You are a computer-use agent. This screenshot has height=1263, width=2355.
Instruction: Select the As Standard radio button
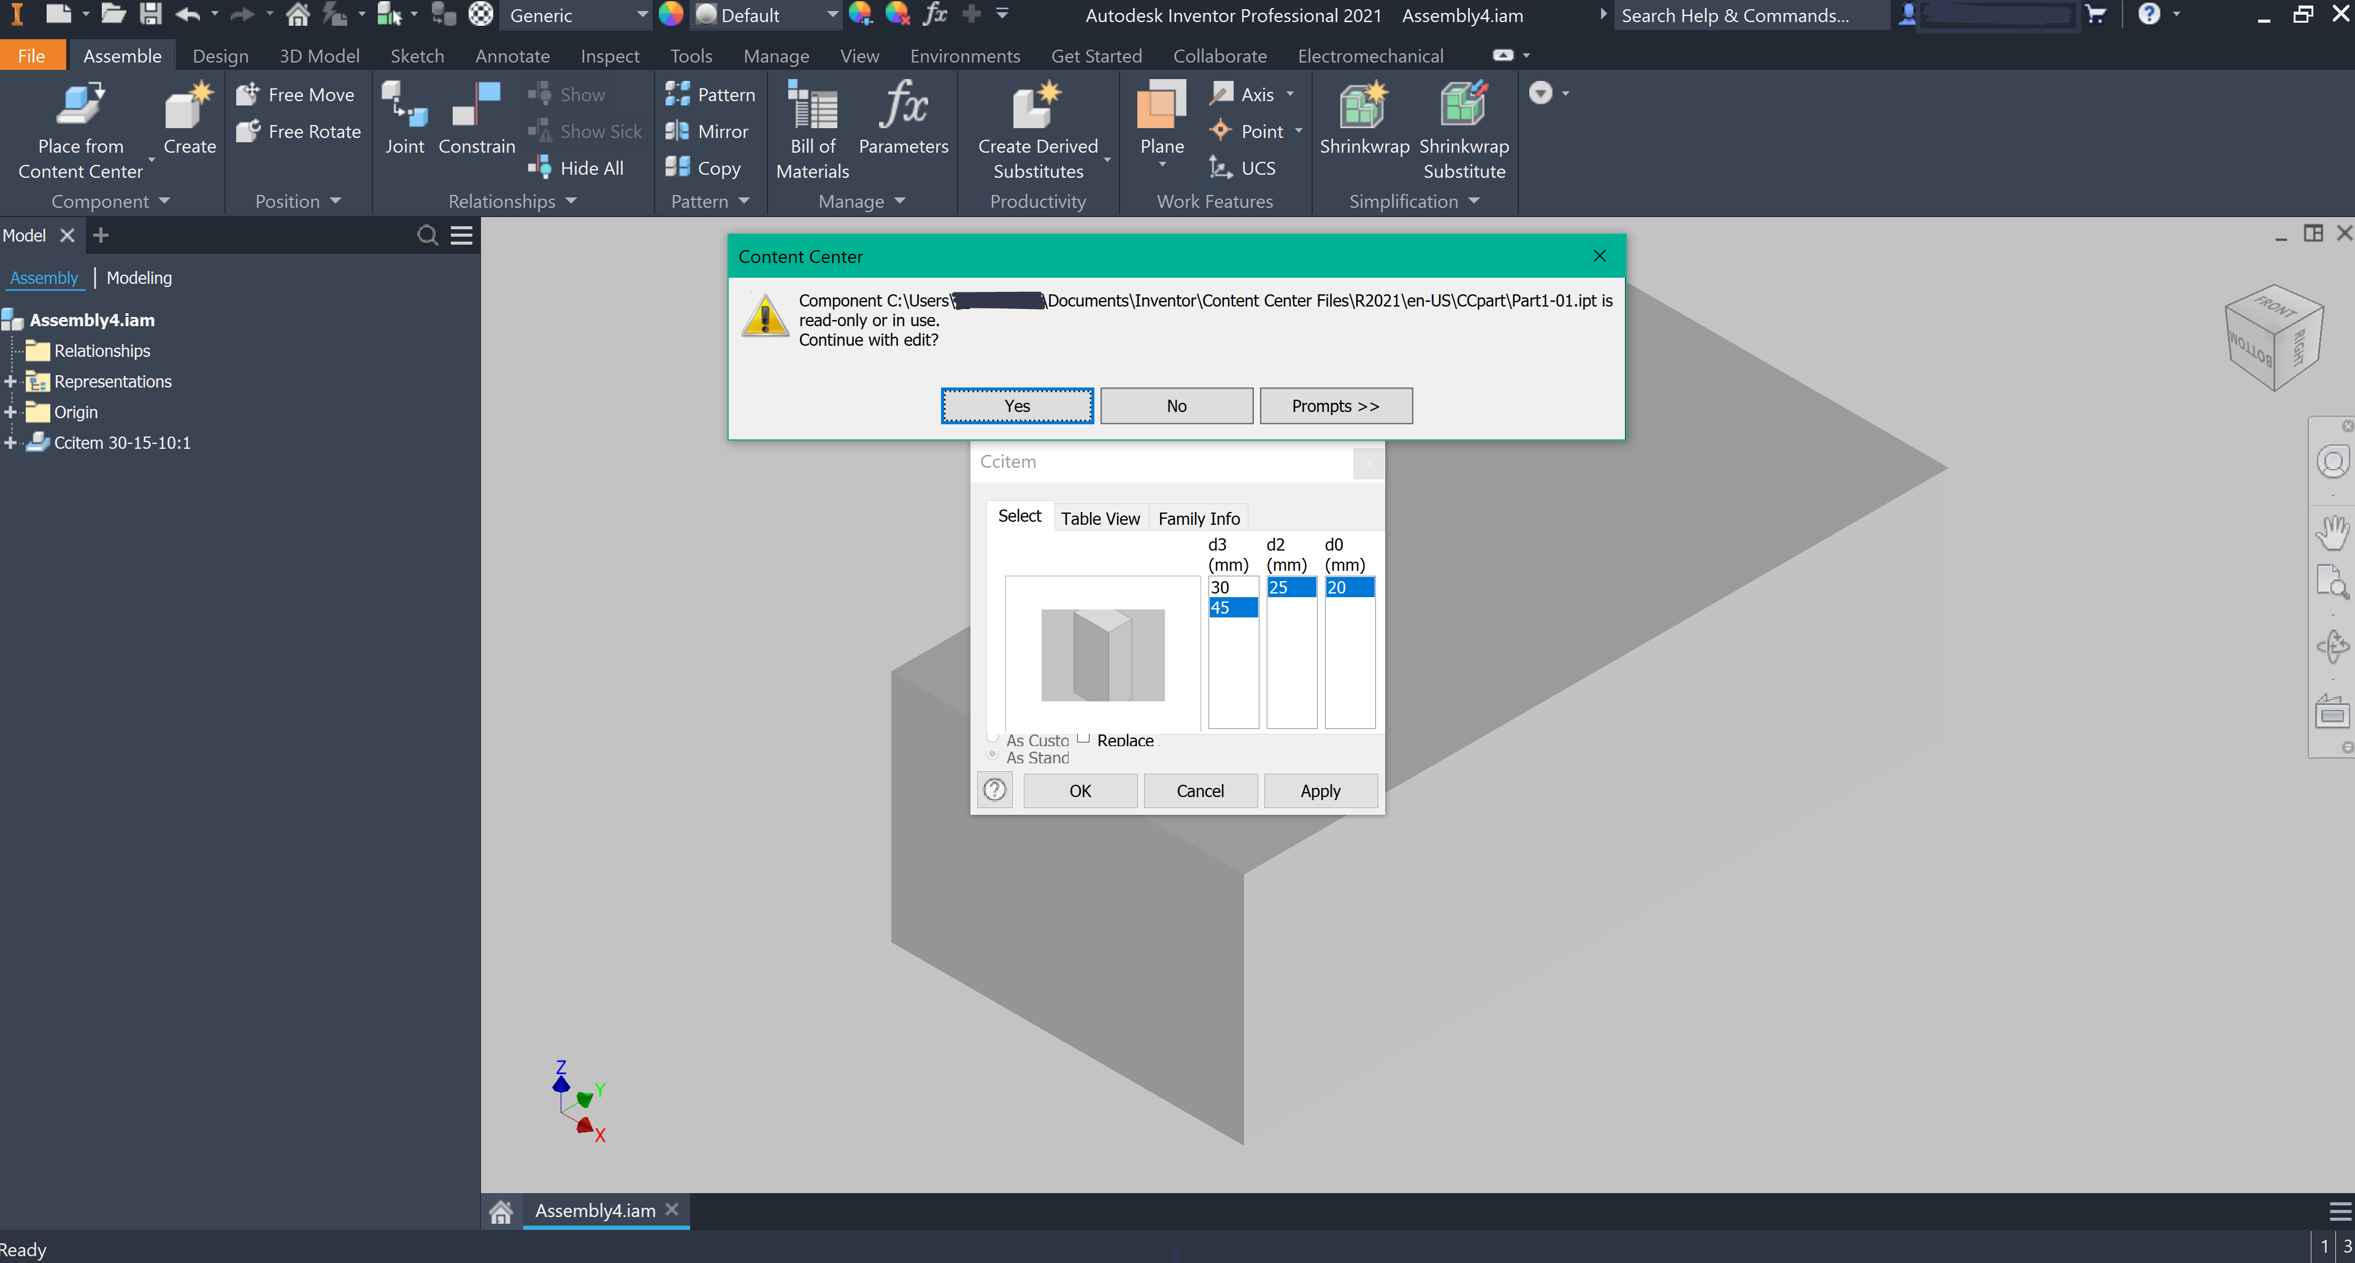click(992, 755)
